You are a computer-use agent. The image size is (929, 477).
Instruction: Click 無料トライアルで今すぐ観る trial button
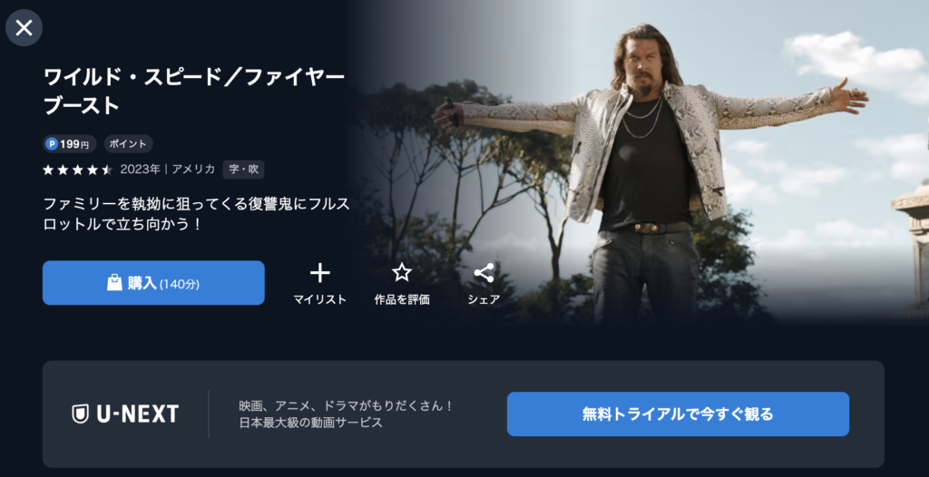click(678, 414)
